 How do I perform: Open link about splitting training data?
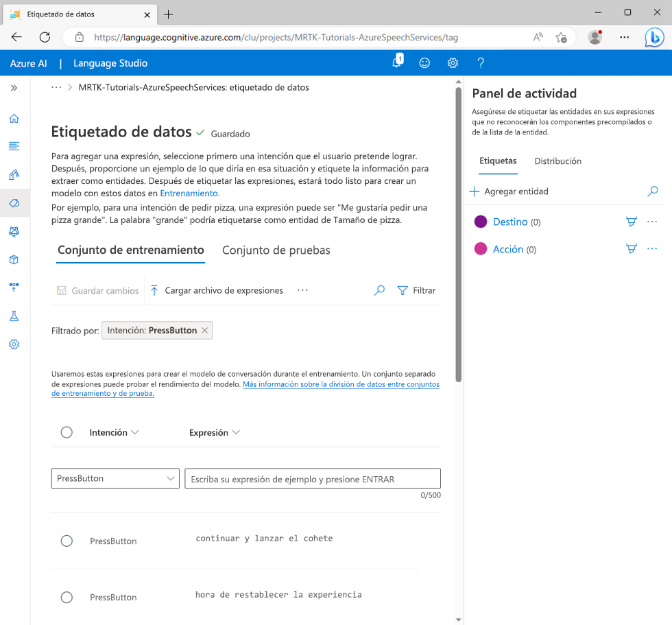tap(245, 389)
